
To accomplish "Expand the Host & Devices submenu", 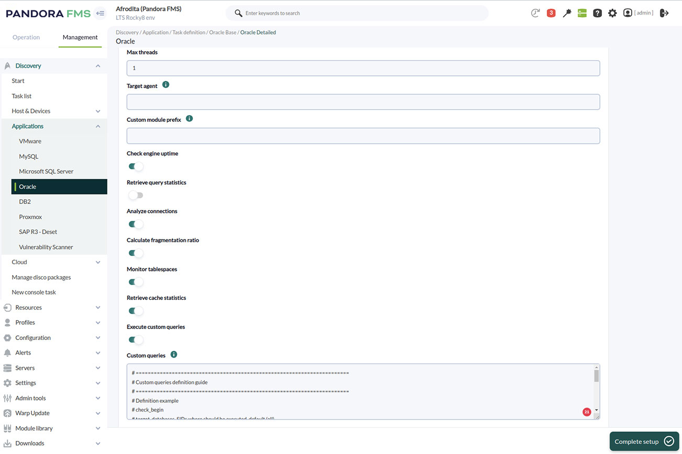I will coord(97,111).
